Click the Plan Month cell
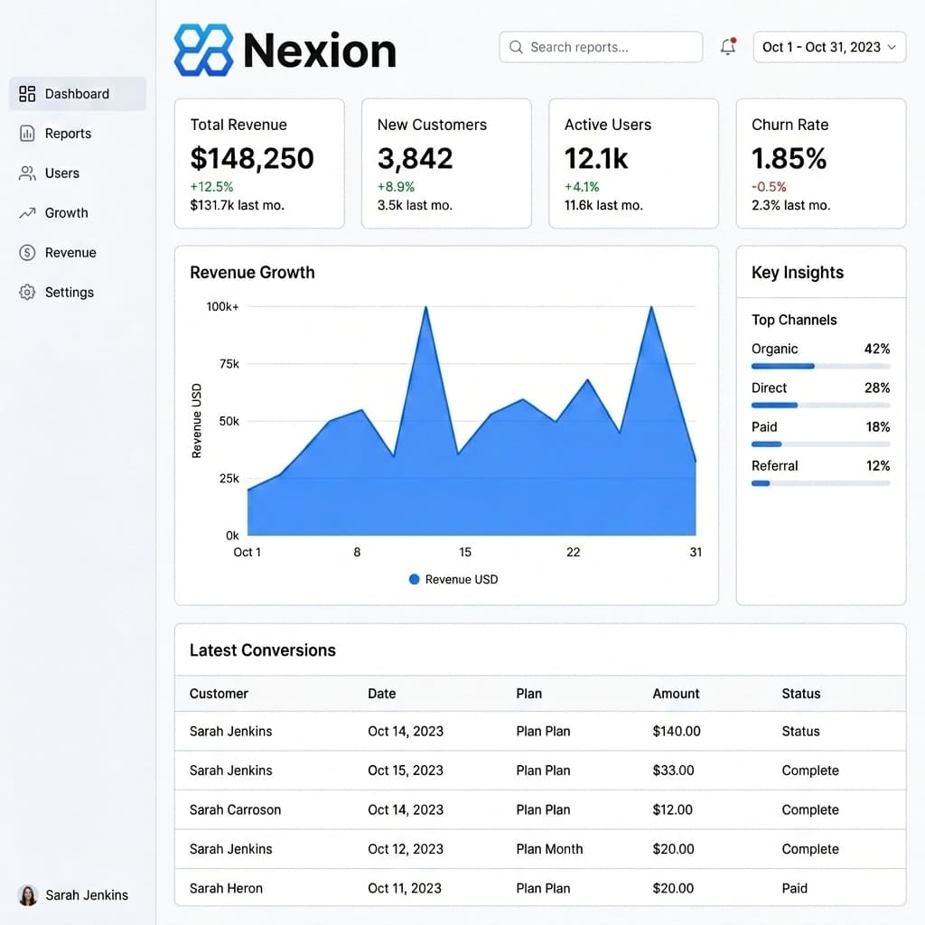The height and width of the screenshot is (925, 925). pyautogui.click(x=549, y=849)
